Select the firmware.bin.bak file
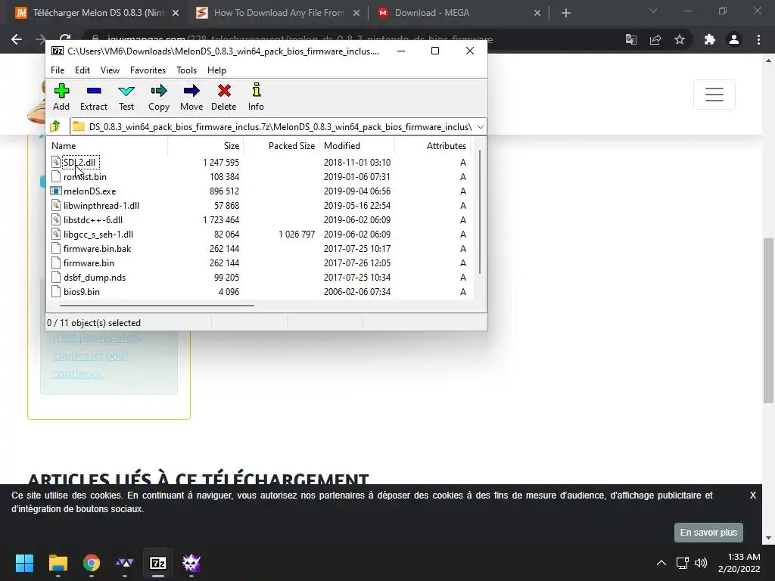 [259, 248]
